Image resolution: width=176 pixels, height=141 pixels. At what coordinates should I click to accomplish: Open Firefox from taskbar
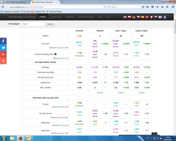21,138
